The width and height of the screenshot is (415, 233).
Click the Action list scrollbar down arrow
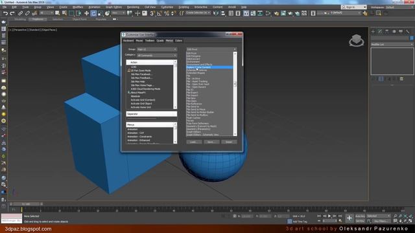[175, 107]
